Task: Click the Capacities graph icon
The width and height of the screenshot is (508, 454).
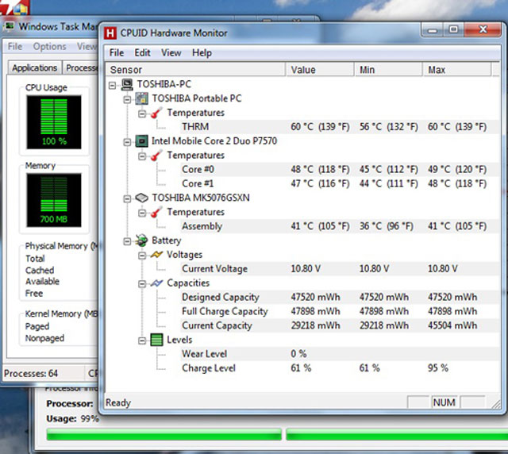Action: 156,283
